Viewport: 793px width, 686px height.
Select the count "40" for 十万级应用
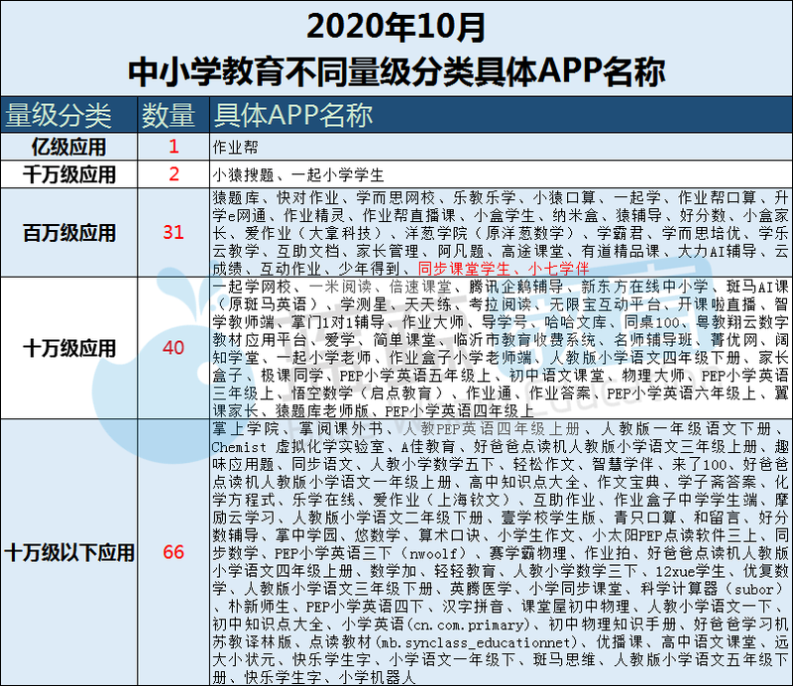(x=172, y=348)
